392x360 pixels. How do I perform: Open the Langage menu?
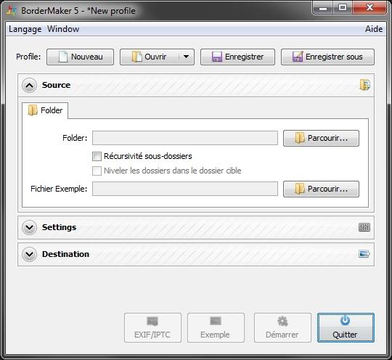coord(25,29)
